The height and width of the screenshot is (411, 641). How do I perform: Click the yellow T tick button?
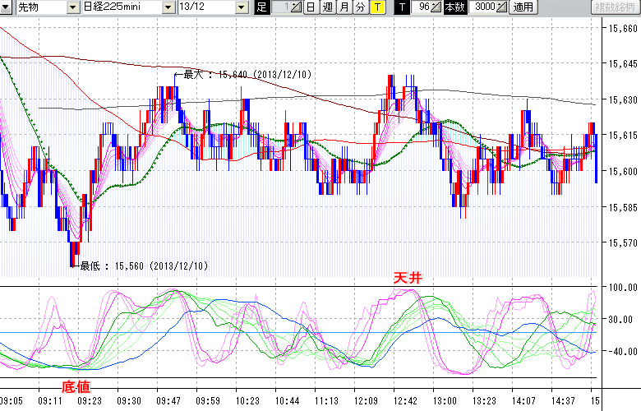[377, 7]
